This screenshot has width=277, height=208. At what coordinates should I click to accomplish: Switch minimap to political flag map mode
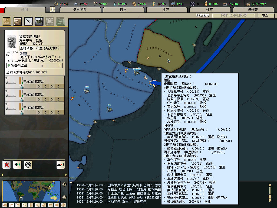11,205
